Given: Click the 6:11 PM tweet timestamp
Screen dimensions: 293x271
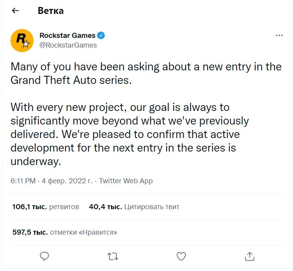Looking at the screenshot, I should point(23,181).
